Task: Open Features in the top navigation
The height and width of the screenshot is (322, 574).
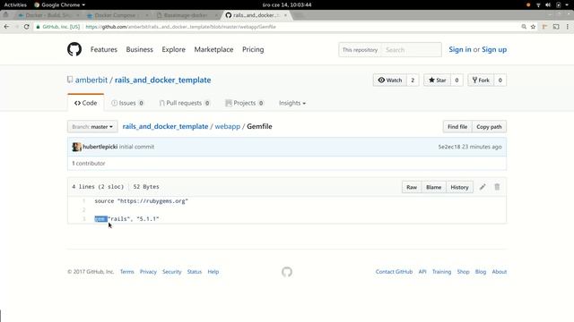Action: coord(104,49)
